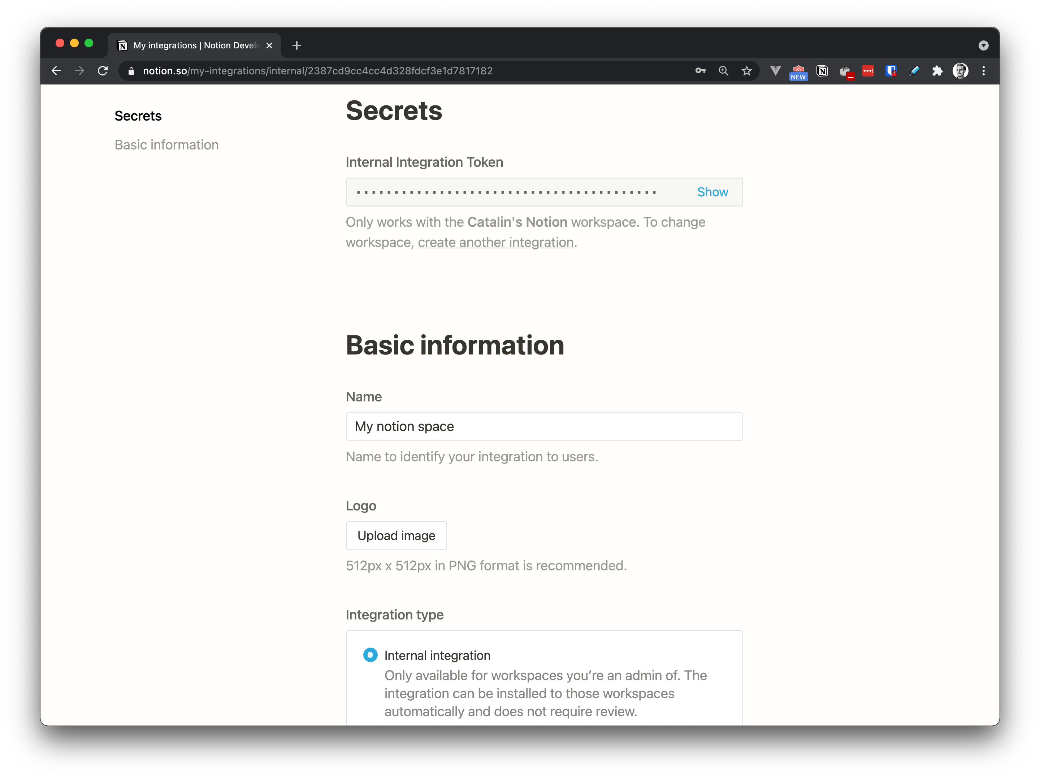This screenshot has height=779, width=1040.
Task: Show the Internal Integration Token
Action: [712, 192]
